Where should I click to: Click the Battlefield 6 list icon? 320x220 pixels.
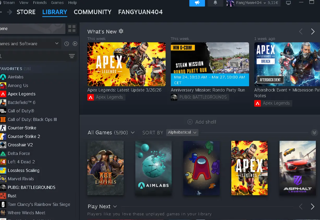tap(3, 102)
